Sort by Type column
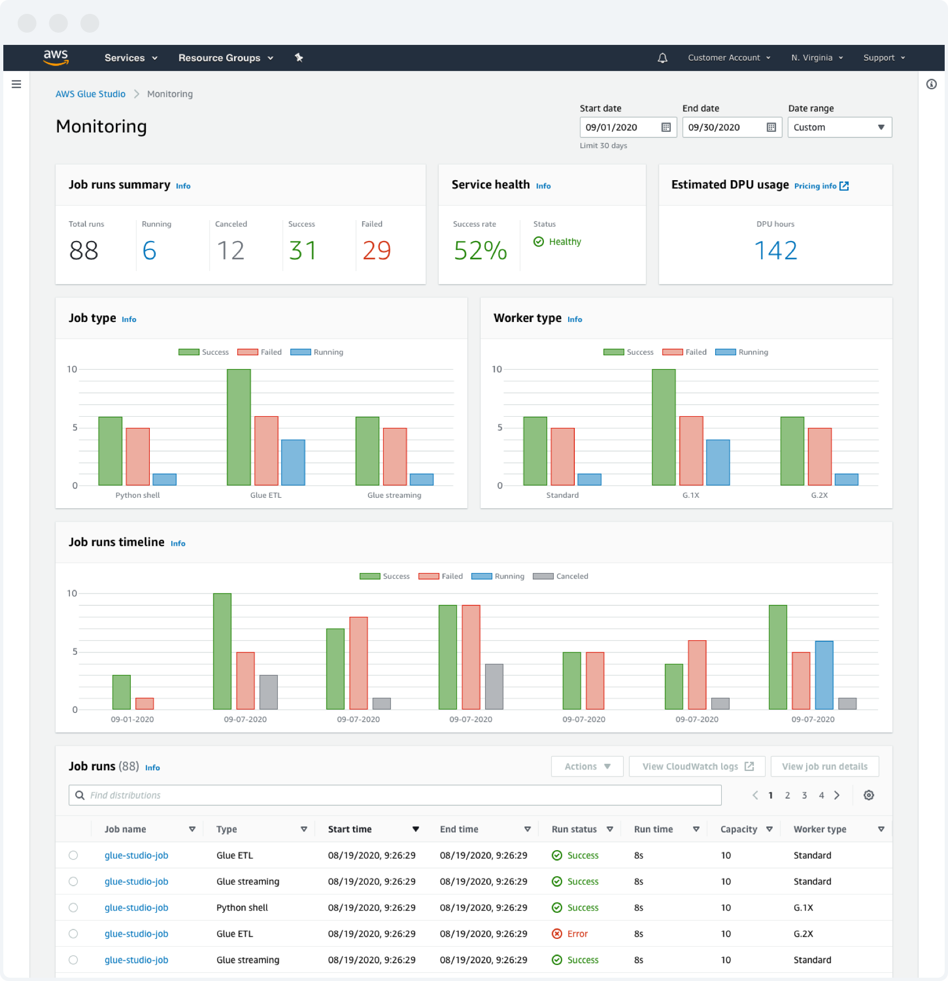Screen dimensions: 948x981 [x=304, y=829]
